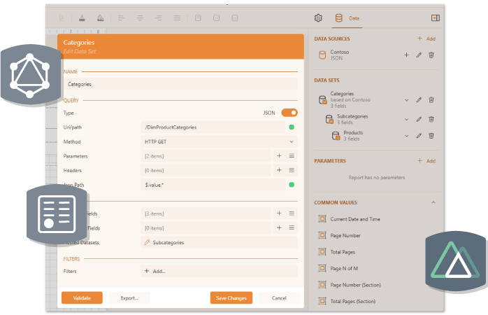
Task: Click the Export... button
Action: pyautogui.click(x=129, y=298)
